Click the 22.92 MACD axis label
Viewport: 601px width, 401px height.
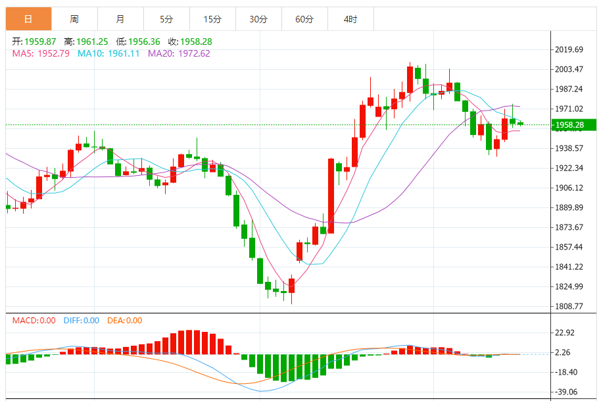(x=565, y=333)
